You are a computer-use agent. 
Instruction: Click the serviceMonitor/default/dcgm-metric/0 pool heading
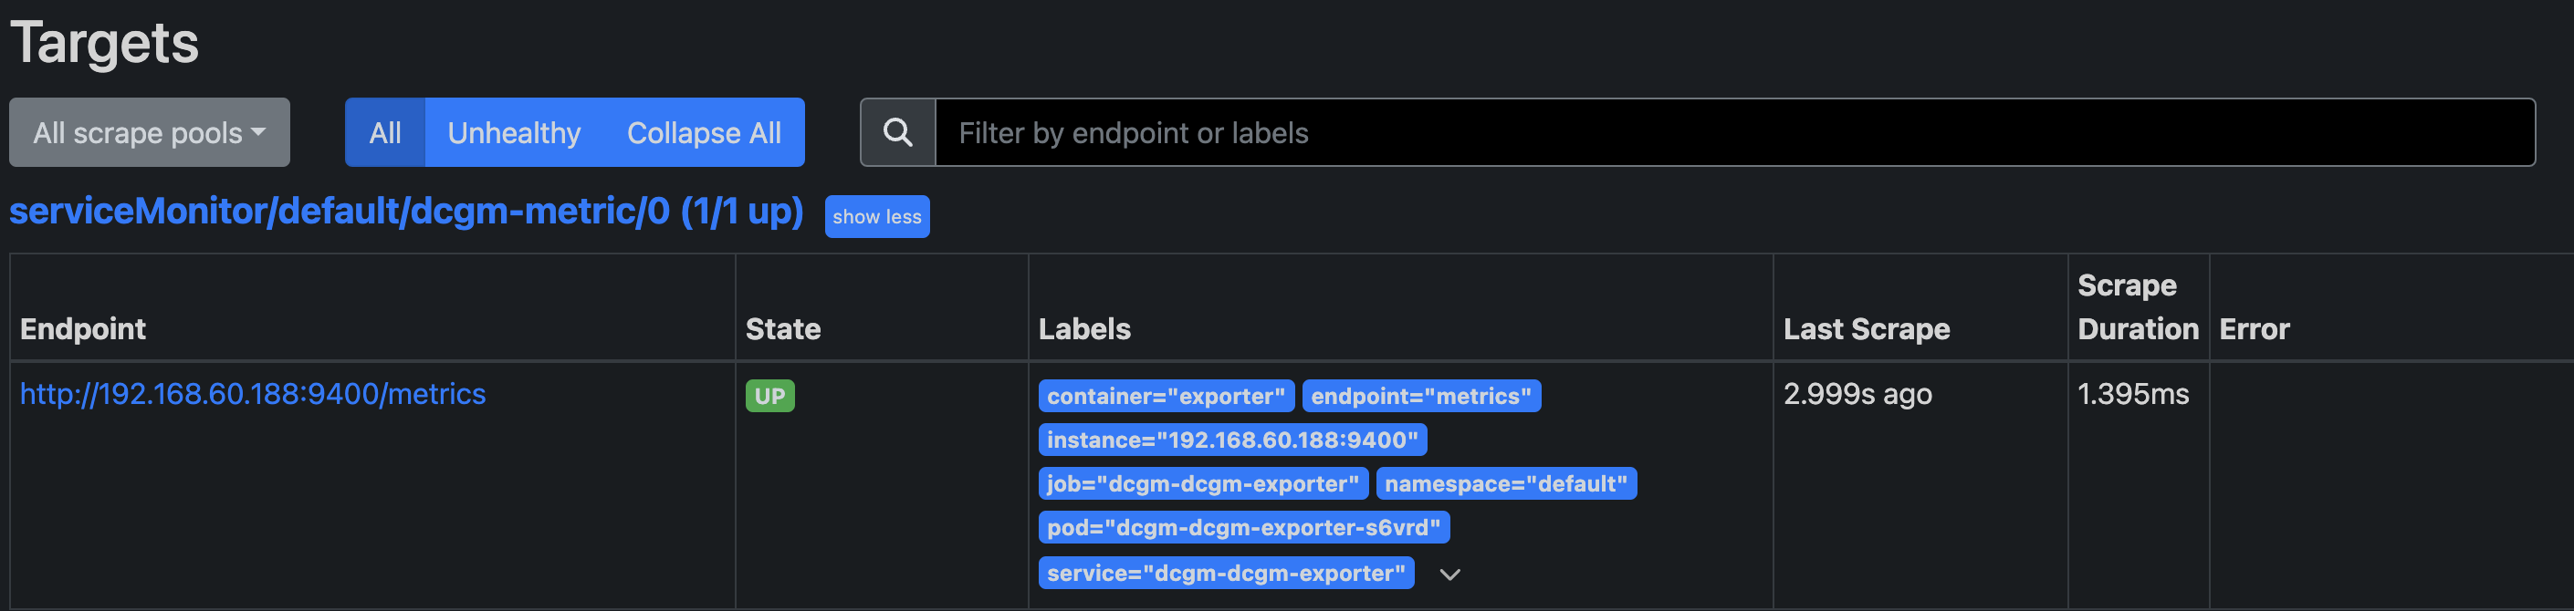[405, 212]
